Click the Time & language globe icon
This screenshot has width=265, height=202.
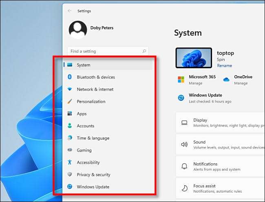(69, 138)
